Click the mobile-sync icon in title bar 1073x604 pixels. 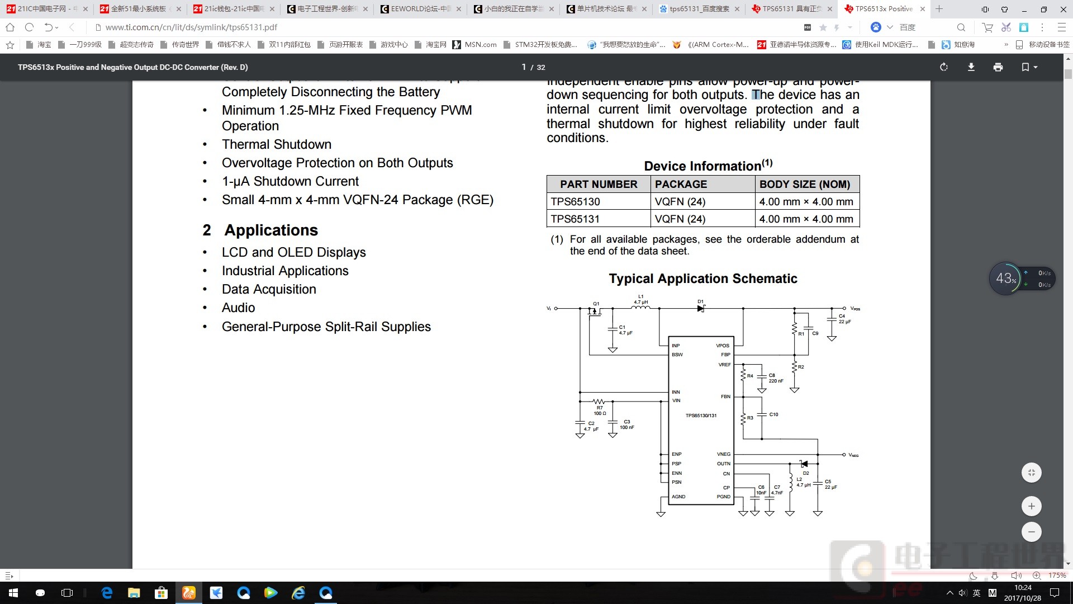[x=985, y=9]
